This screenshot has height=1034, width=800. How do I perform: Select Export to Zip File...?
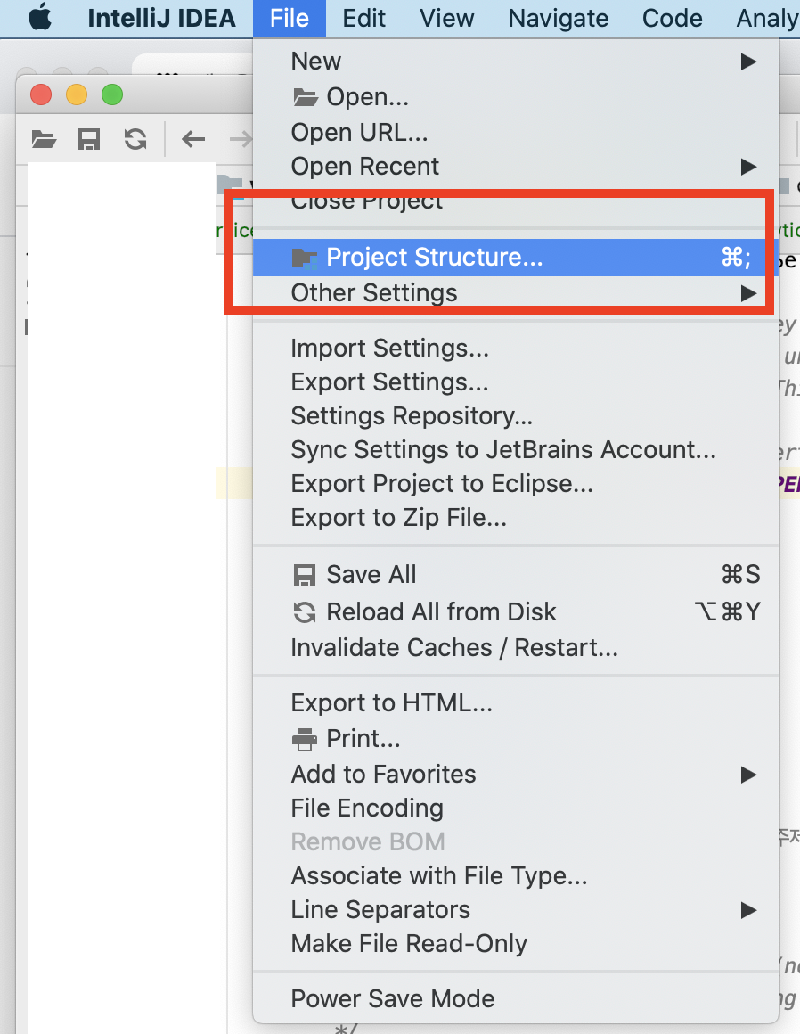tap(515, 518)
